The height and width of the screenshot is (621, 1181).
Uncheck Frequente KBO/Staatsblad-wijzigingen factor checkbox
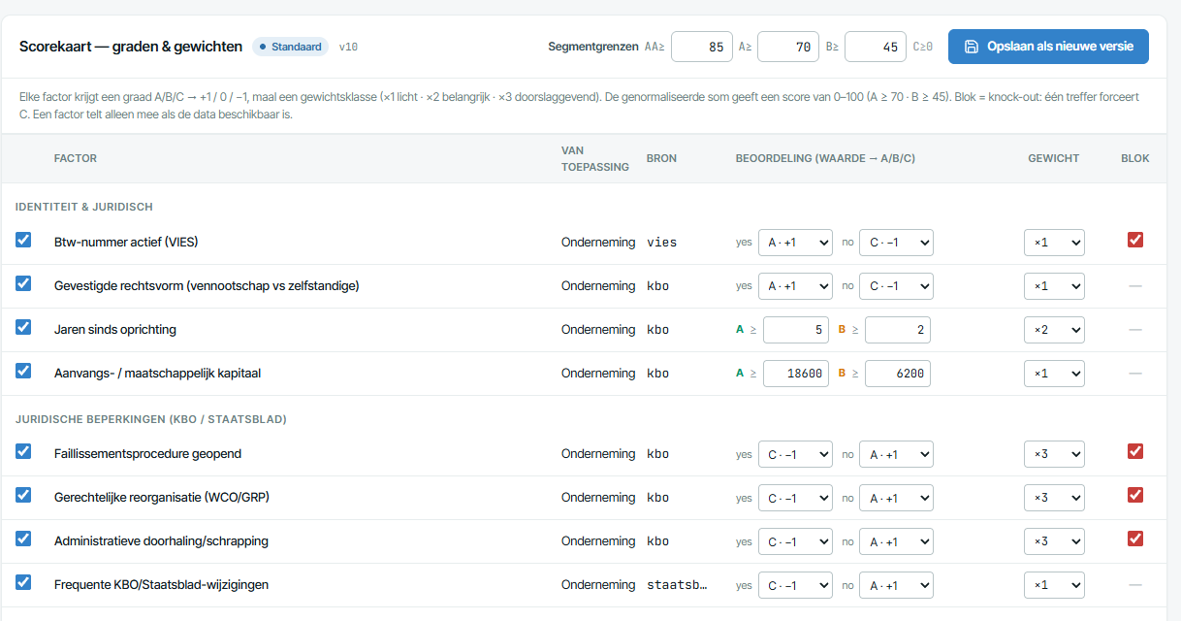click(23, 582)
